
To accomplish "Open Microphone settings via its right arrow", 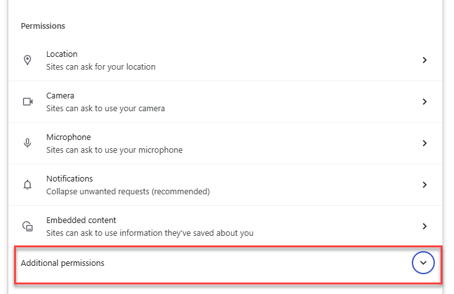I will click(x=425, y=143).
